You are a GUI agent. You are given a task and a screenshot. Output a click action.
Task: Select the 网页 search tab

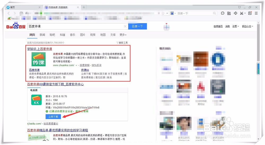point(32,35)
